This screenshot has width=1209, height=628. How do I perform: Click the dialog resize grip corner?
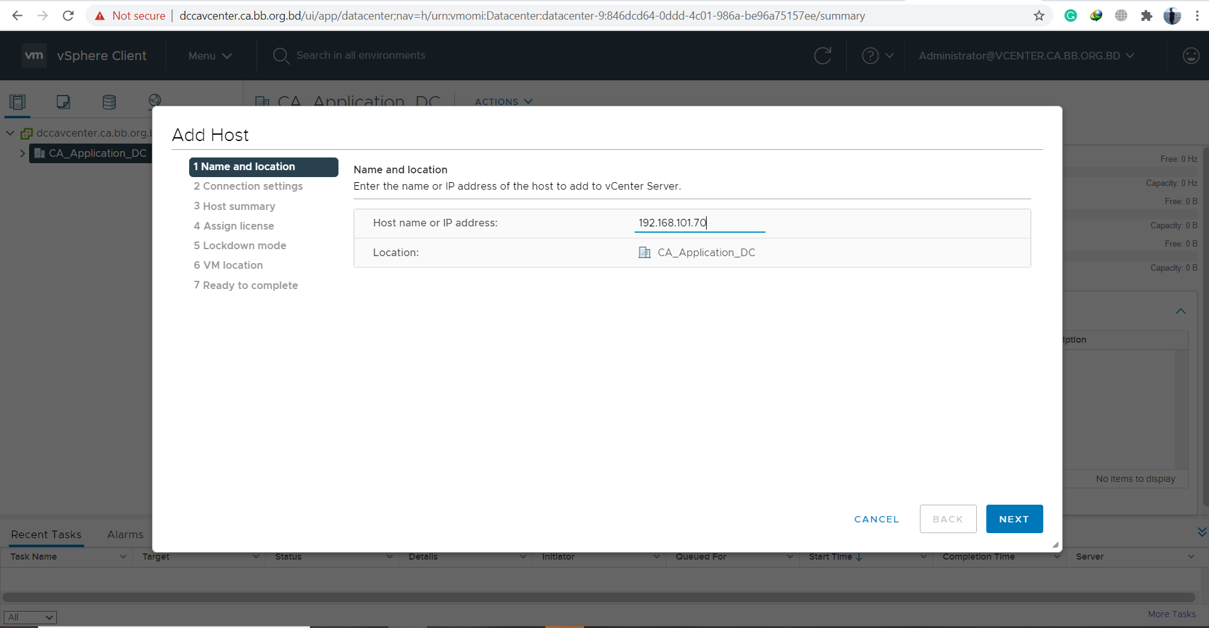(1055, 545)
